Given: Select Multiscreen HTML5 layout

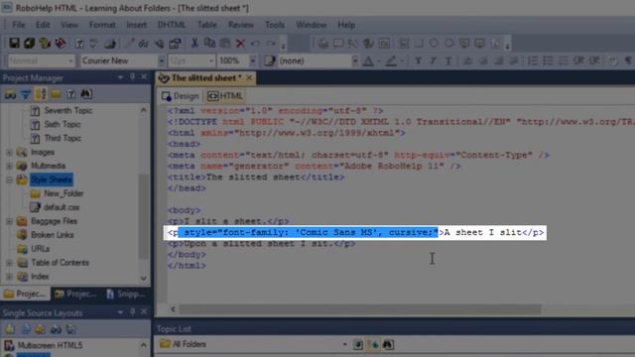Looking at the screenshot, I should point(50,345).
